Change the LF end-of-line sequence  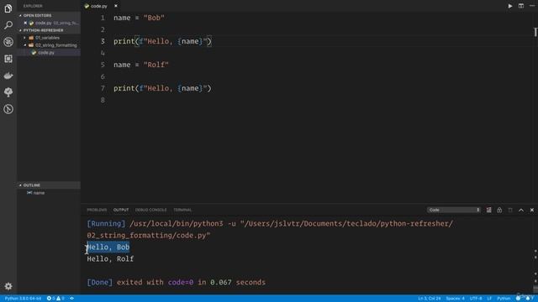click(489, 299)
